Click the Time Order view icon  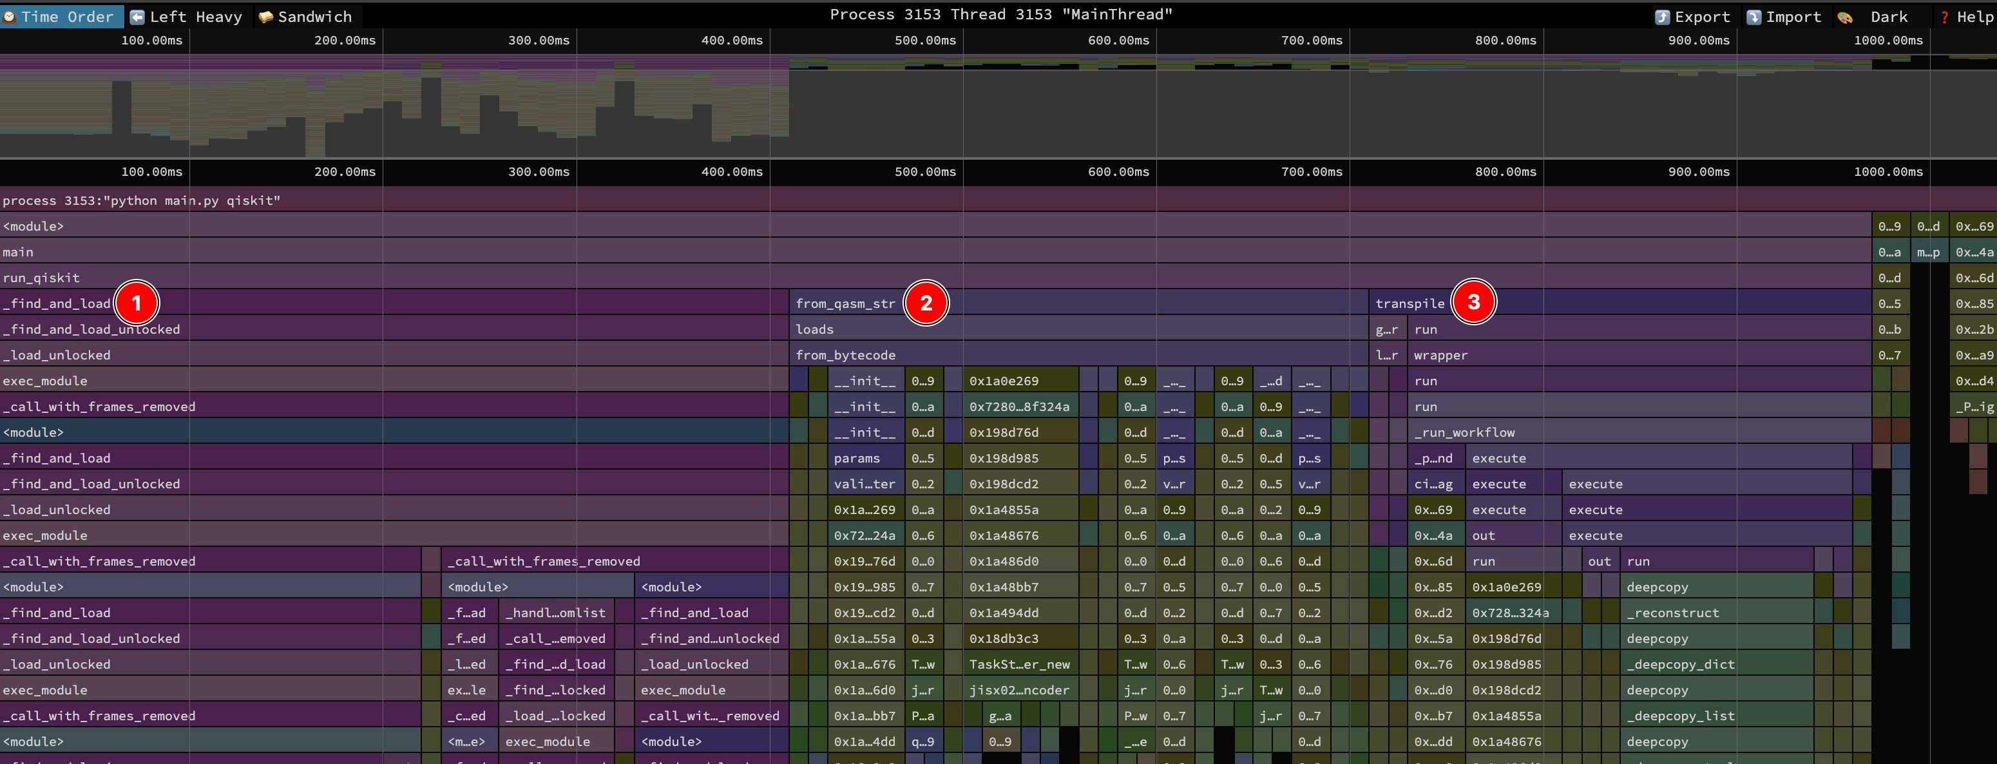(x=9, y=17)
